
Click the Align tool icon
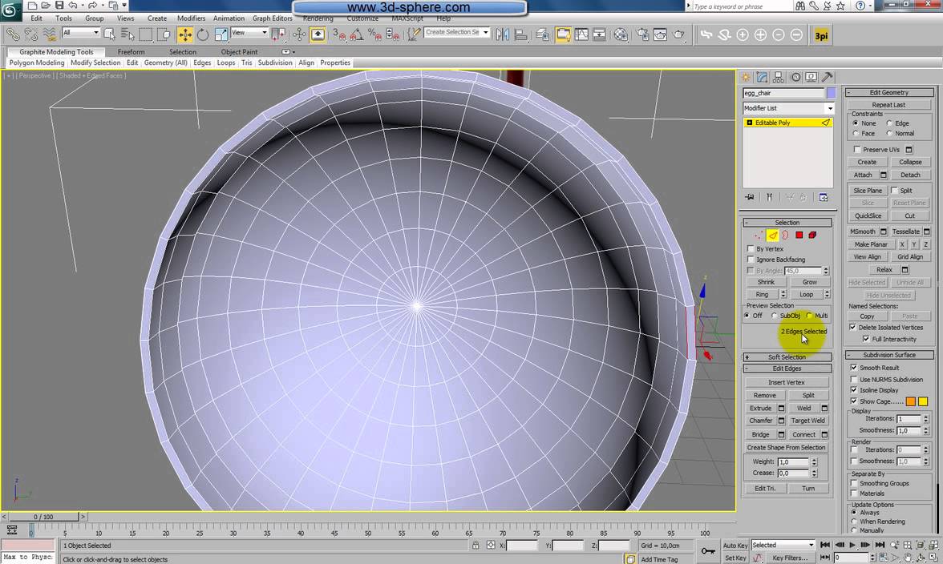coord(521,34)
